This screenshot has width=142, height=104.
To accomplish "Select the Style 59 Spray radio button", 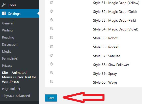I will pyautogui.click(x=51, y=73).
